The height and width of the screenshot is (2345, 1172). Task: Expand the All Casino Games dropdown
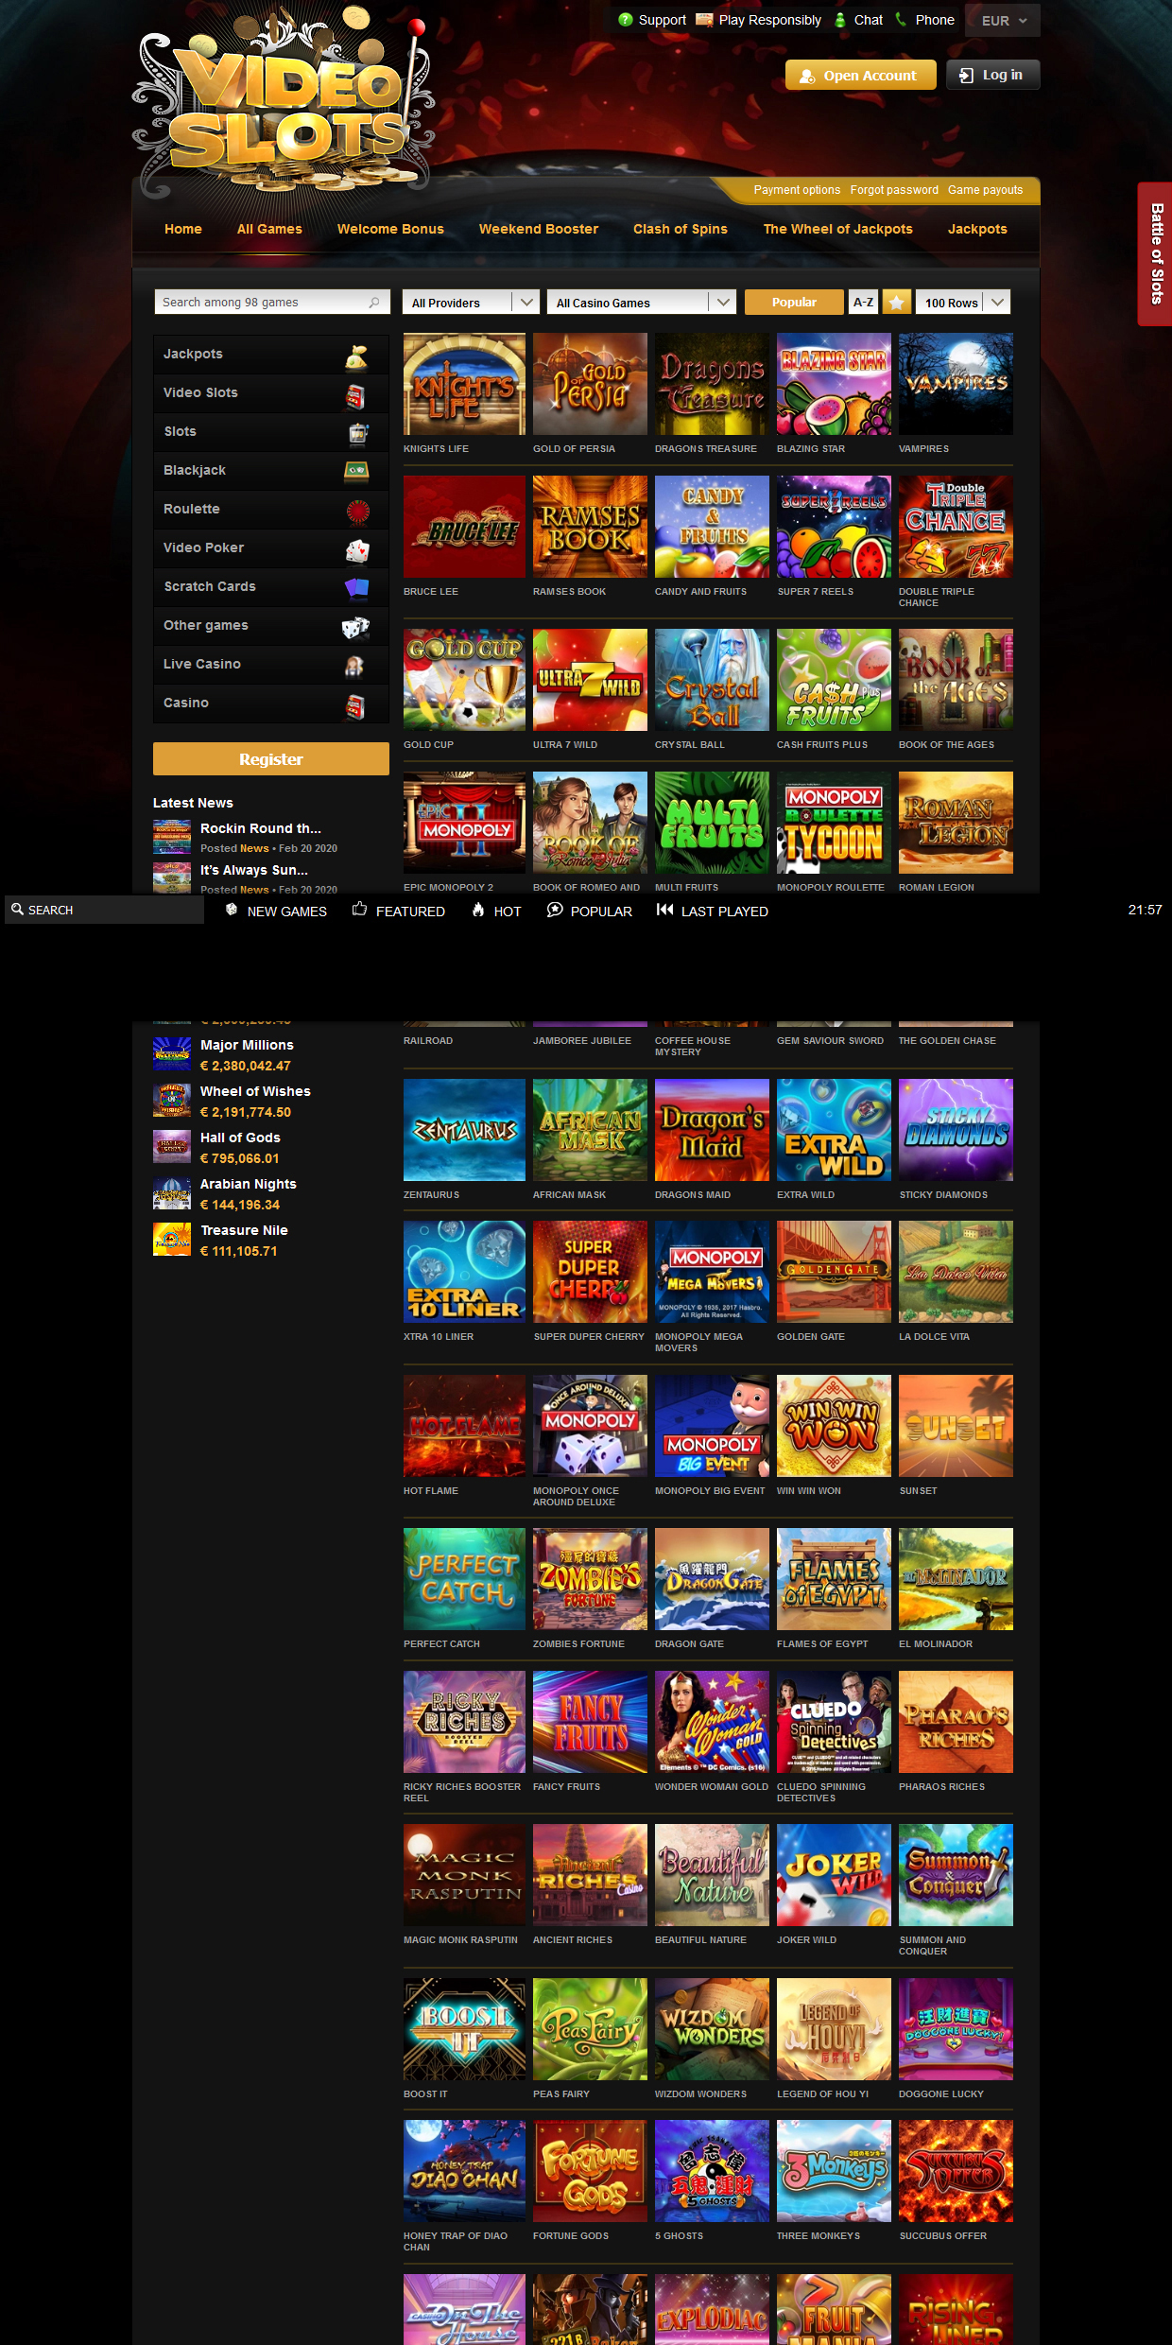(x=641, y=303)
